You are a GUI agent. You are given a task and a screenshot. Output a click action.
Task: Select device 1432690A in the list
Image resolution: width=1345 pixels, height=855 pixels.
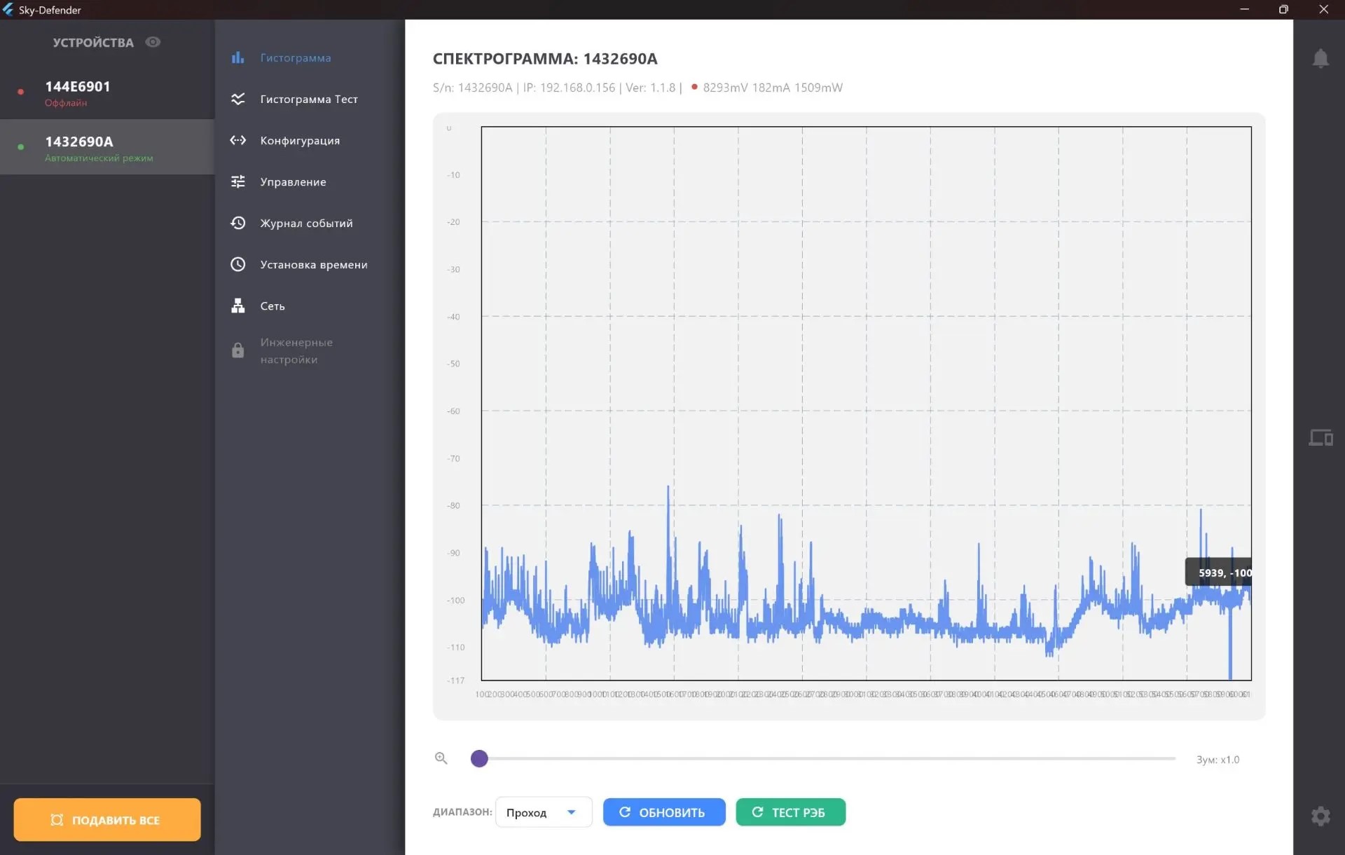point(107,146)
